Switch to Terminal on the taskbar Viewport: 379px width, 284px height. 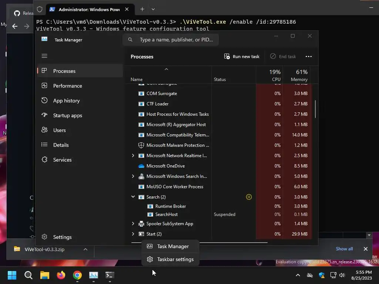click(x=110, y=275)
